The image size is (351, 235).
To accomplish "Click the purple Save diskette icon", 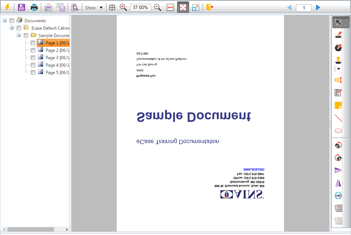I will (x=22, y=7).
